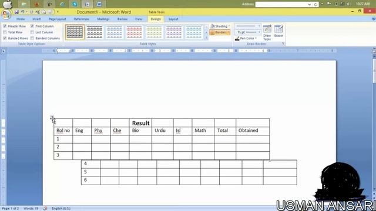Open the Review tab
The width and height of the screenshot is (376, 211).
tap(122, 19)
